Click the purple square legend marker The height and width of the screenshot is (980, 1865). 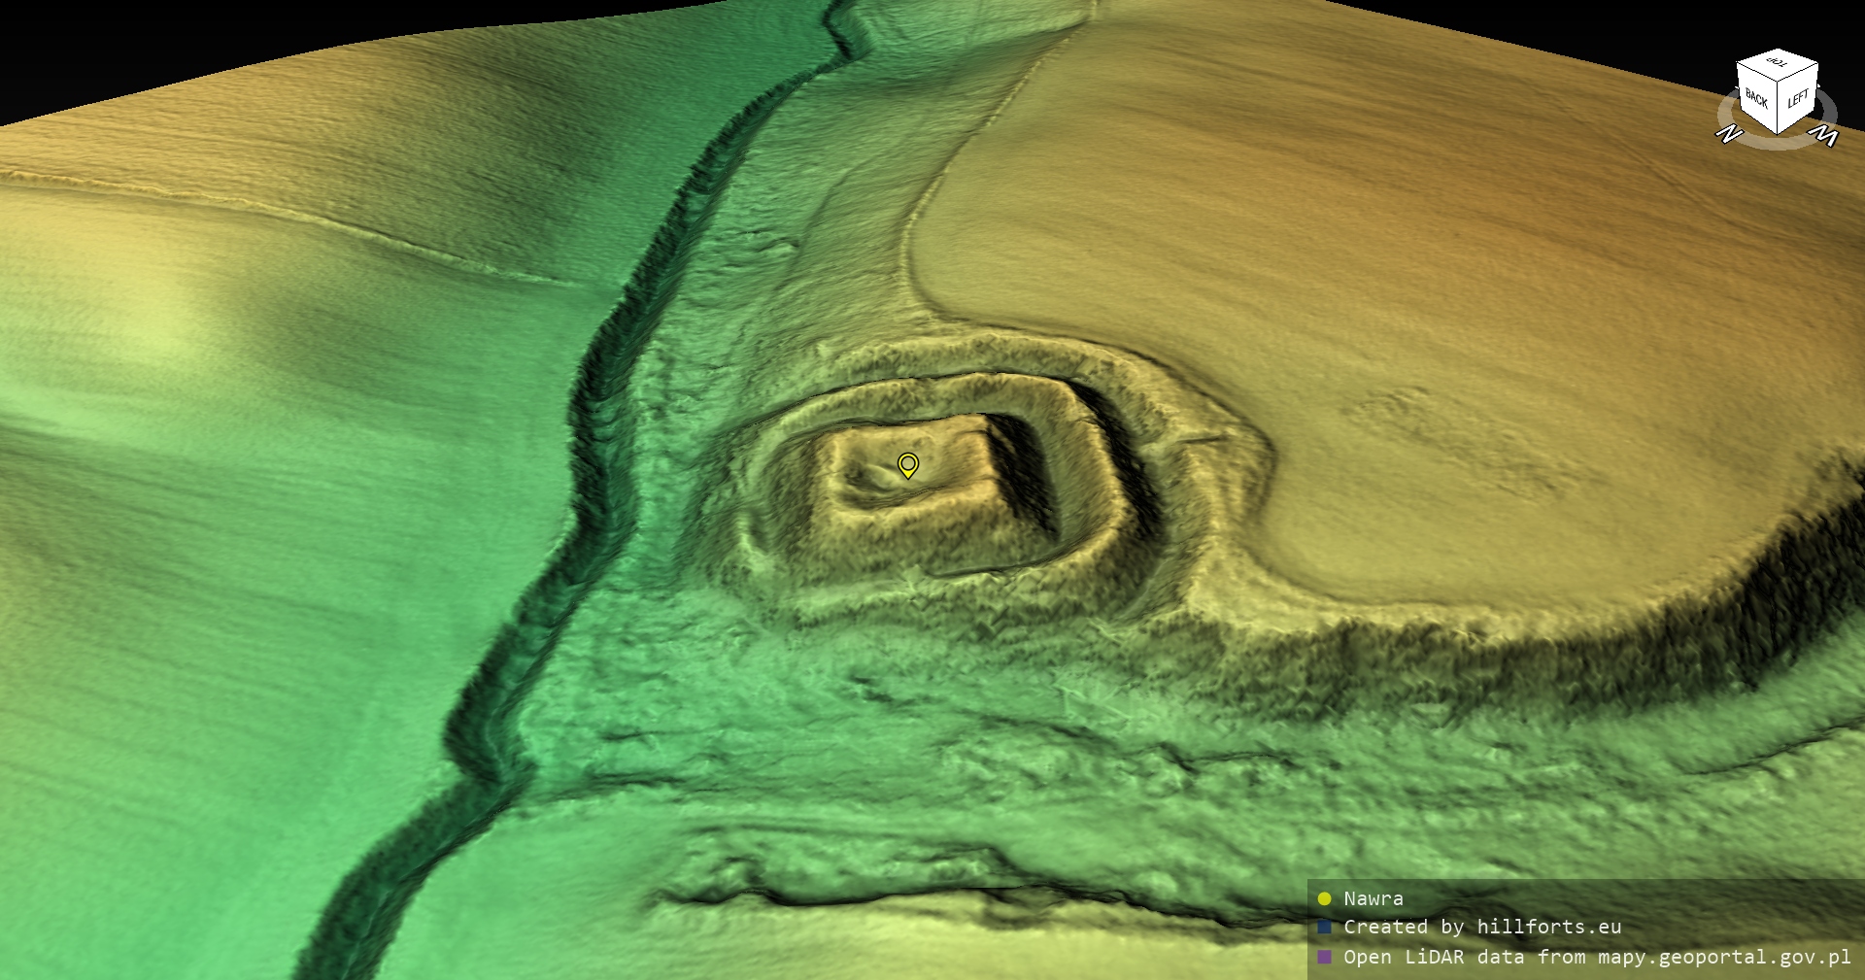click(1324, 957)
